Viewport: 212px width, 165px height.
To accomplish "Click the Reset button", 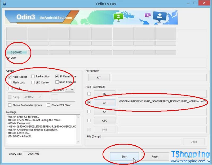I will pos(155,157).
